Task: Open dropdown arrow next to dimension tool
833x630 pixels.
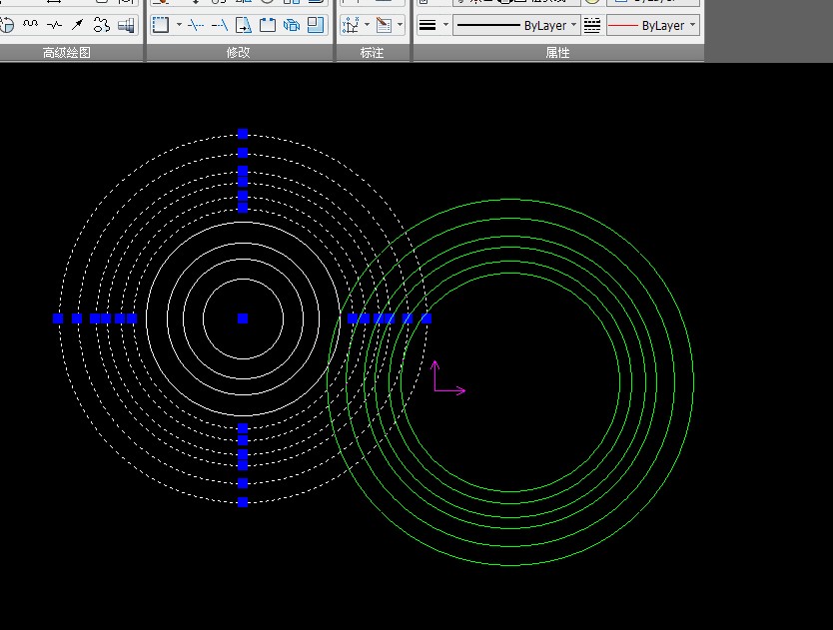Action: [x=368, y=24]
